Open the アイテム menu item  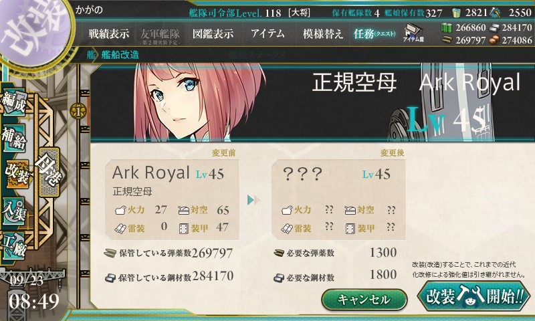(x=268, y=33)
